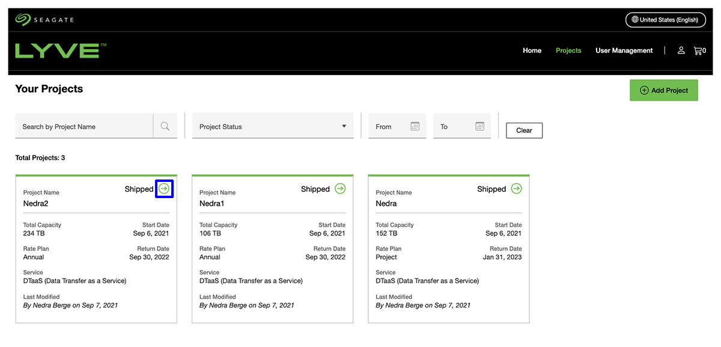Screen dimensions: 721x347
Task: Click Annual rate plan on Nedra2 card
Action: pyautogui.click(x=34, y=257)
